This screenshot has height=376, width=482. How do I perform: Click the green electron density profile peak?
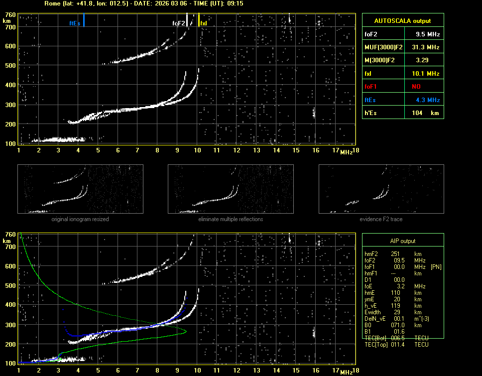pos(185,332)
